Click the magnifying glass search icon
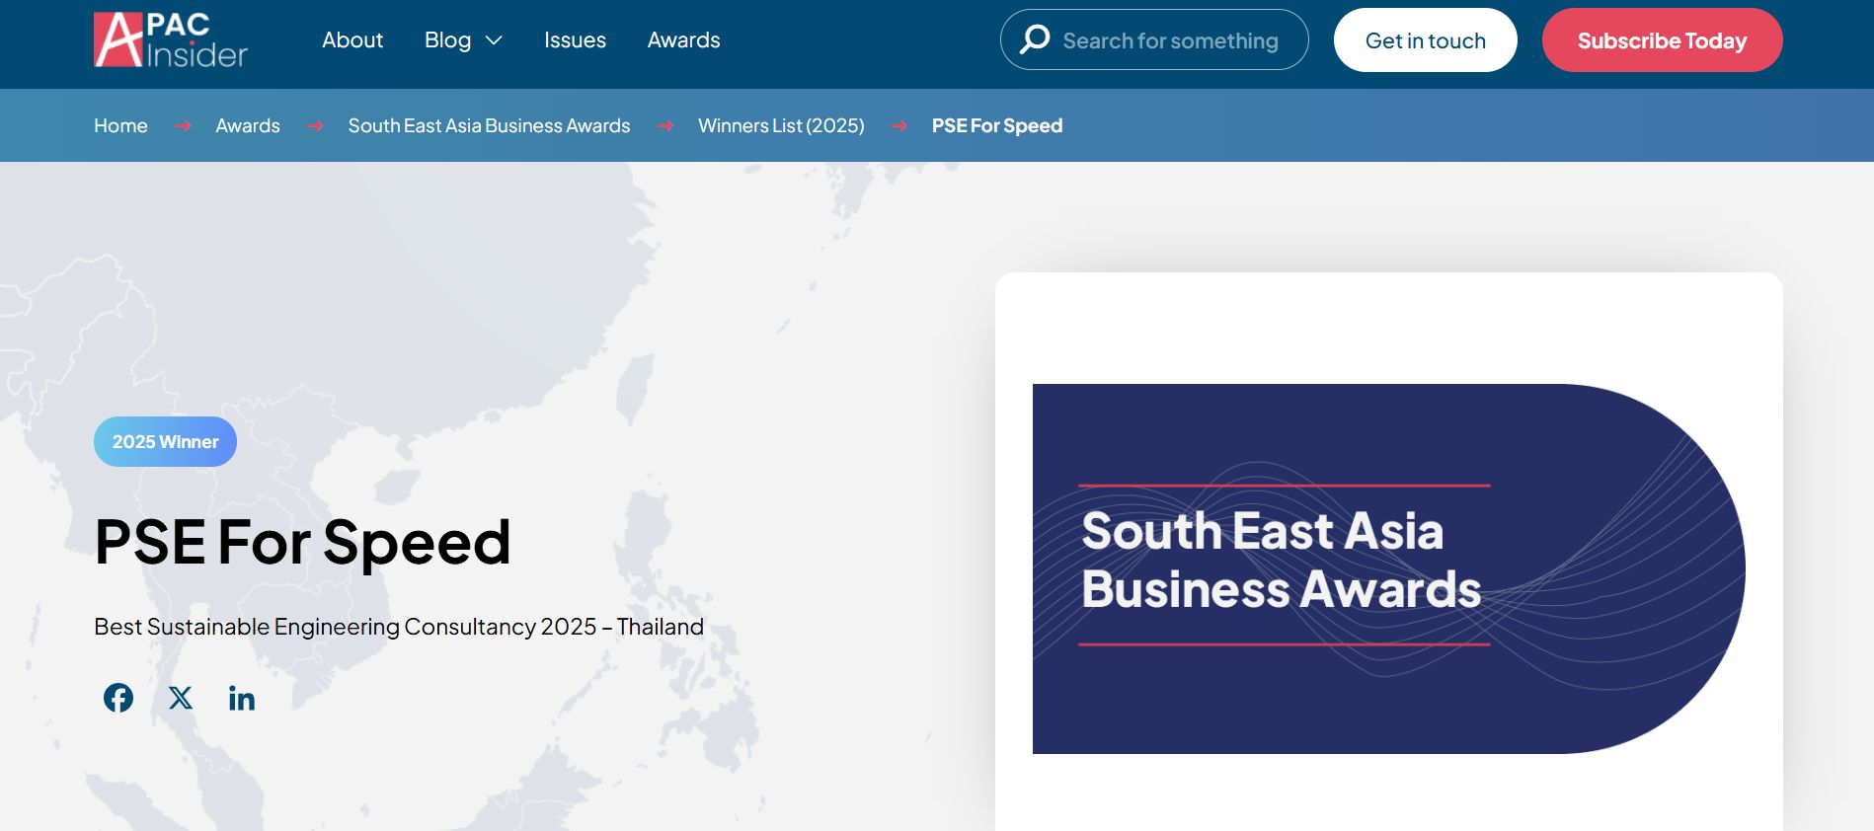 pos(1035,39)
